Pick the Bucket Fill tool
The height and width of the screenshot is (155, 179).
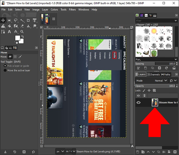[9, 26]
